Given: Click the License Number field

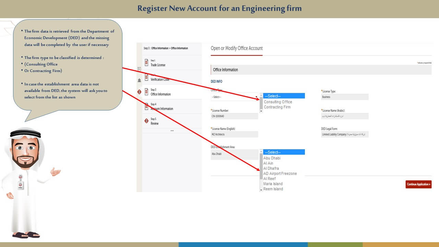Looking at the screenshot, I should (x=234, y=116).
